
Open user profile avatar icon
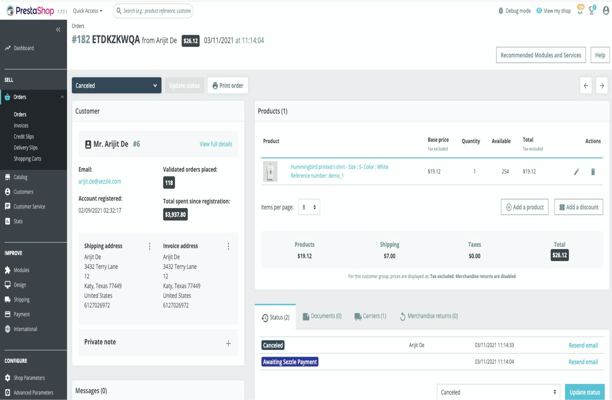tap(606, 10)
